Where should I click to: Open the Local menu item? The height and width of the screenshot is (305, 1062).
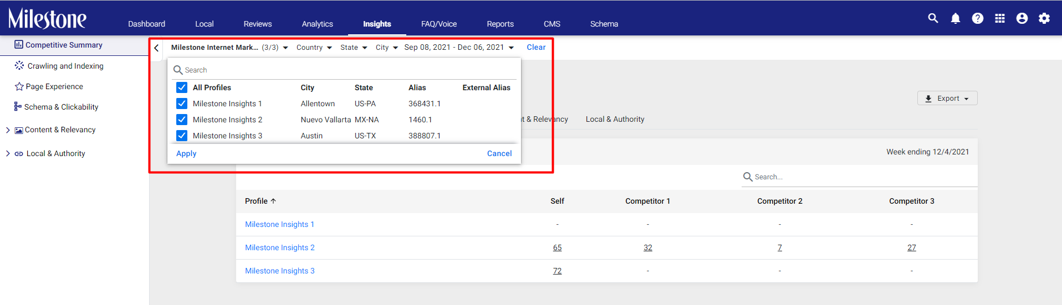click(x=205, y=24)
